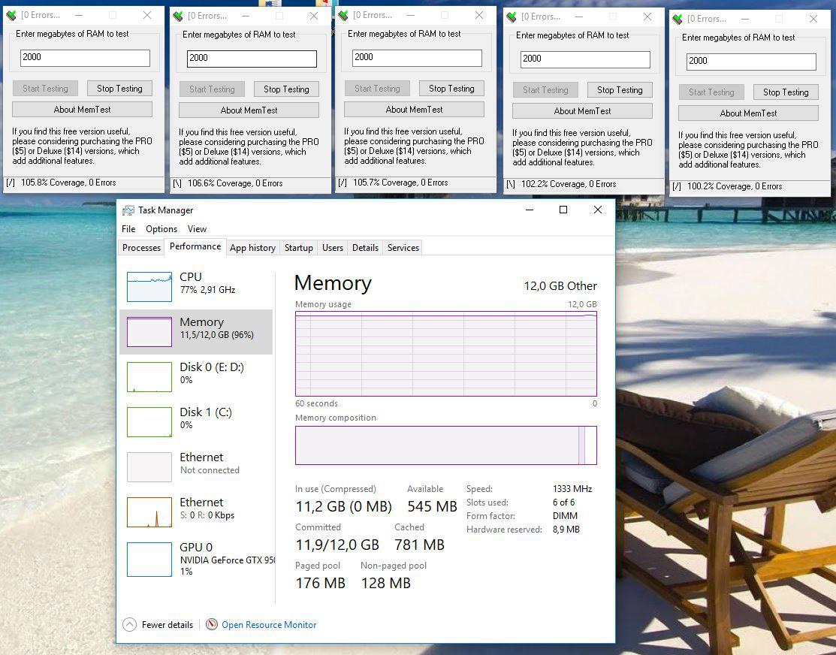836x655 pixels.
Task: Collapse Task Manager with Fewer details
Action: click(158, 624)
